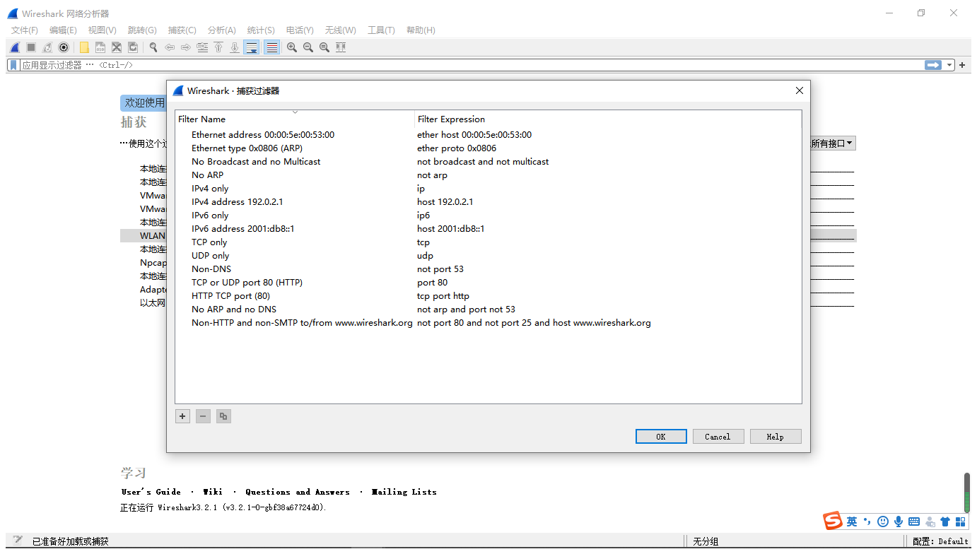Go back in packet history
This screenshot has height=554, width=977.
[170, 47]
